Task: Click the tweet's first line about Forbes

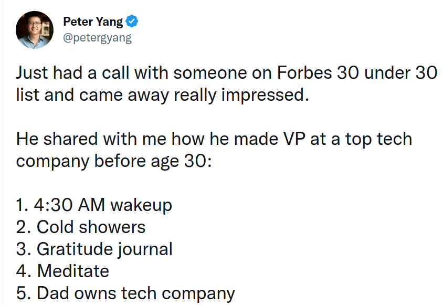Action: tap(226, 73)
